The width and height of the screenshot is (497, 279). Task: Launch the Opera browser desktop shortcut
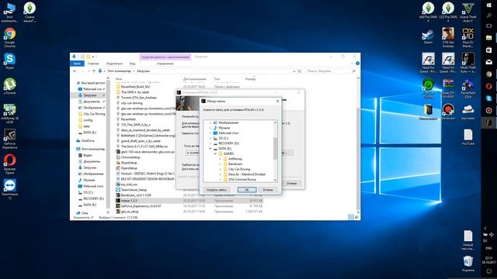click(10, 164)
